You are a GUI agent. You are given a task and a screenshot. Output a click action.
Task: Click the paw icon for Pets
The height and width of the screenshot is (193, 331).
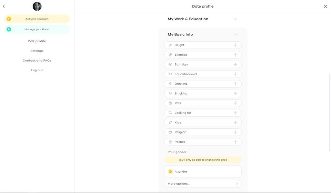click(170, 103)
